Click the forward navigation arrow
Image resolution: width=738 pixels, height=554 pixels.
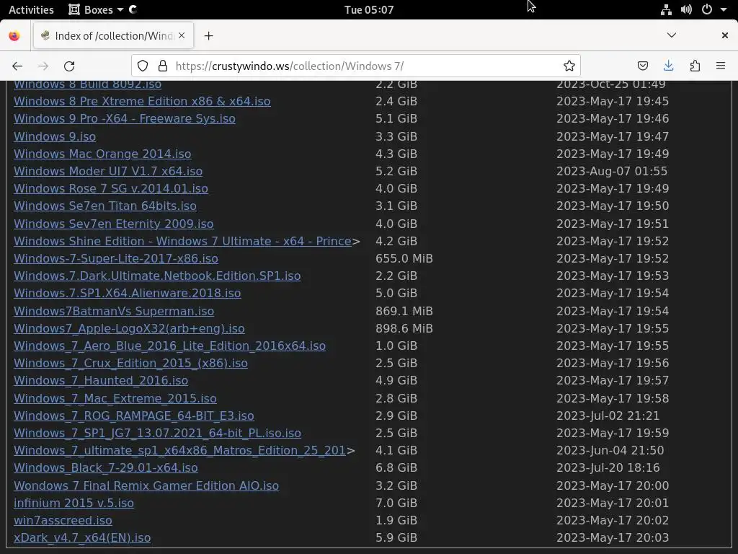click(43, 66)
